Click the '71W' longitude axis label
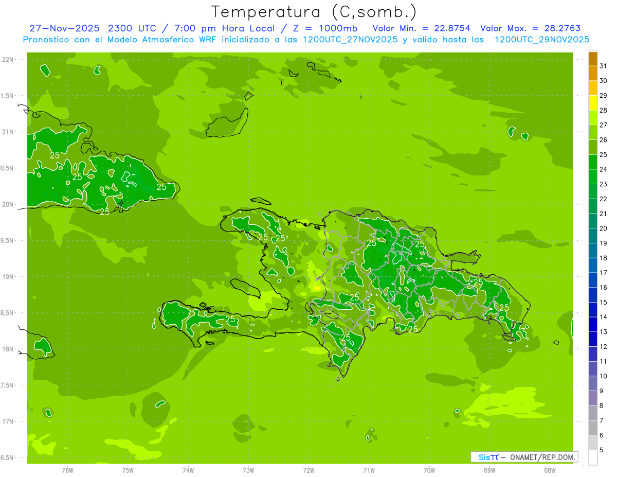The height and width of the screenshot is (477, 617). 369,470
